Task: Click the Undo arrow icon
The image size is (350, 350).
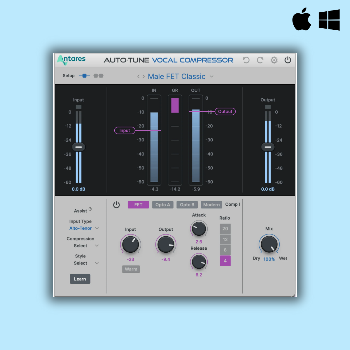Action: (x=246, y=60)
